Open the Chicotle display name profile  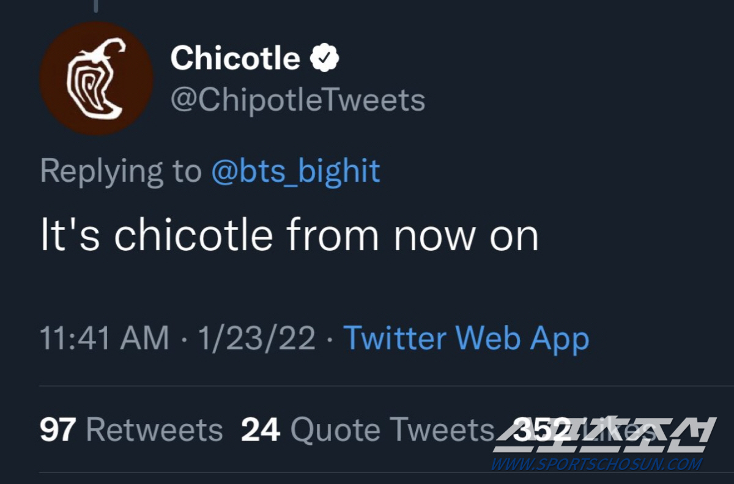(235, 59)
